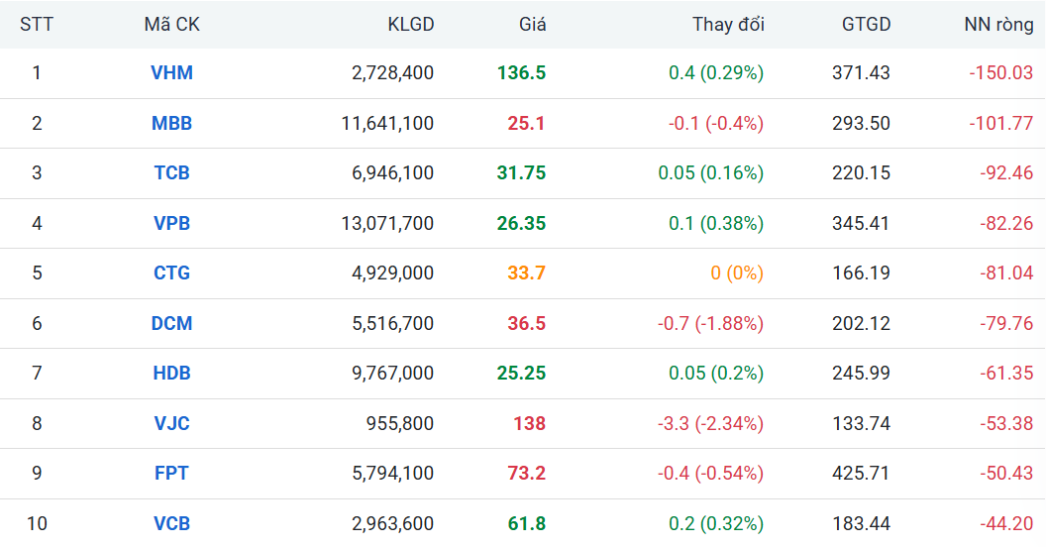Viewport: 1046px width, 547px height.
Task: Click the Giá column header
Action: point(532,25)
